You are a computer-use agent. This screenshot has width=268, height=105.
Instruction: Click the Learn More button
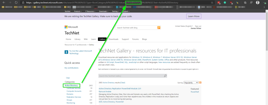click(194, 16)
